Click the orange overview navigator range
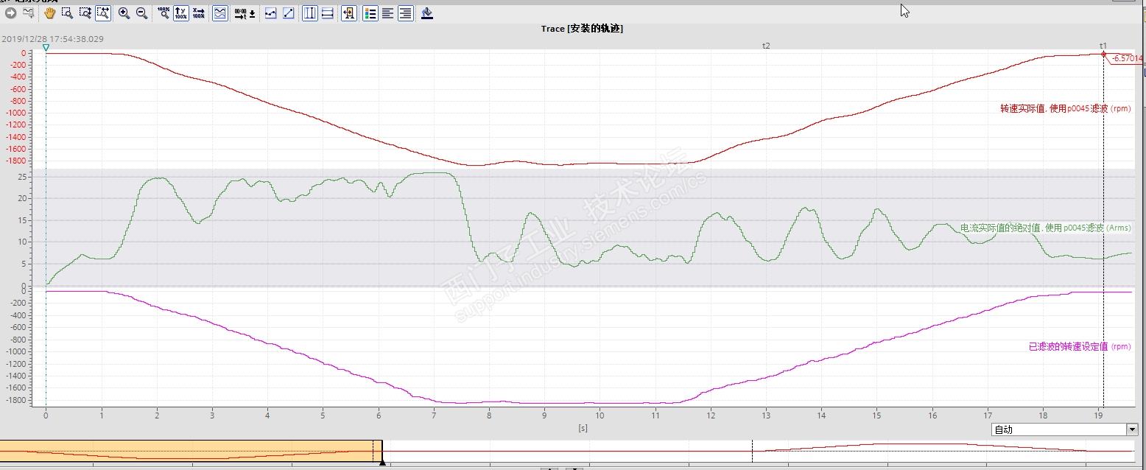Viewport: 1146px width, 470px height. [191, 451]
